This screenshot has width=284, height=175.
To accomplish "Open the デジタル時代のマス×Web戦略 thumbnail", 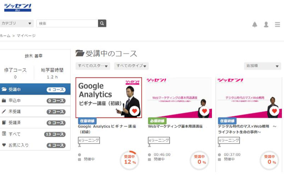I will click(249, 97).
